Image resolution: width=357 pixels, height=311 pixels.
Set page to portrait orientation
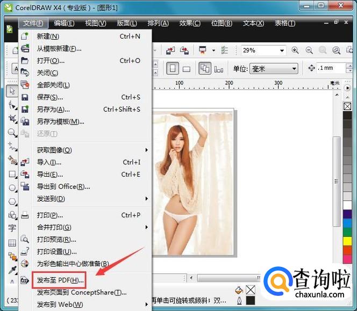[x=173, y=68]
